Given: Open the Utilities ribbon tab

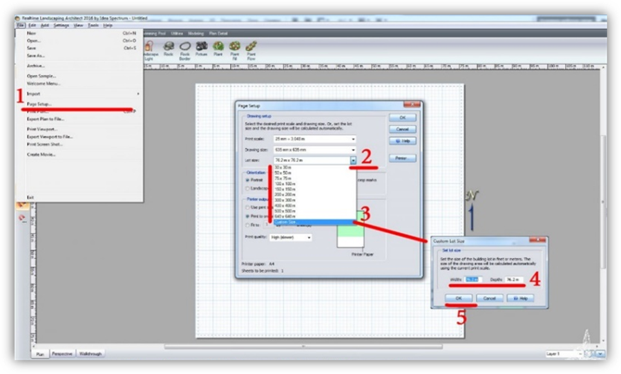Looking at the screenshot, I should click(x=177, y=34).
